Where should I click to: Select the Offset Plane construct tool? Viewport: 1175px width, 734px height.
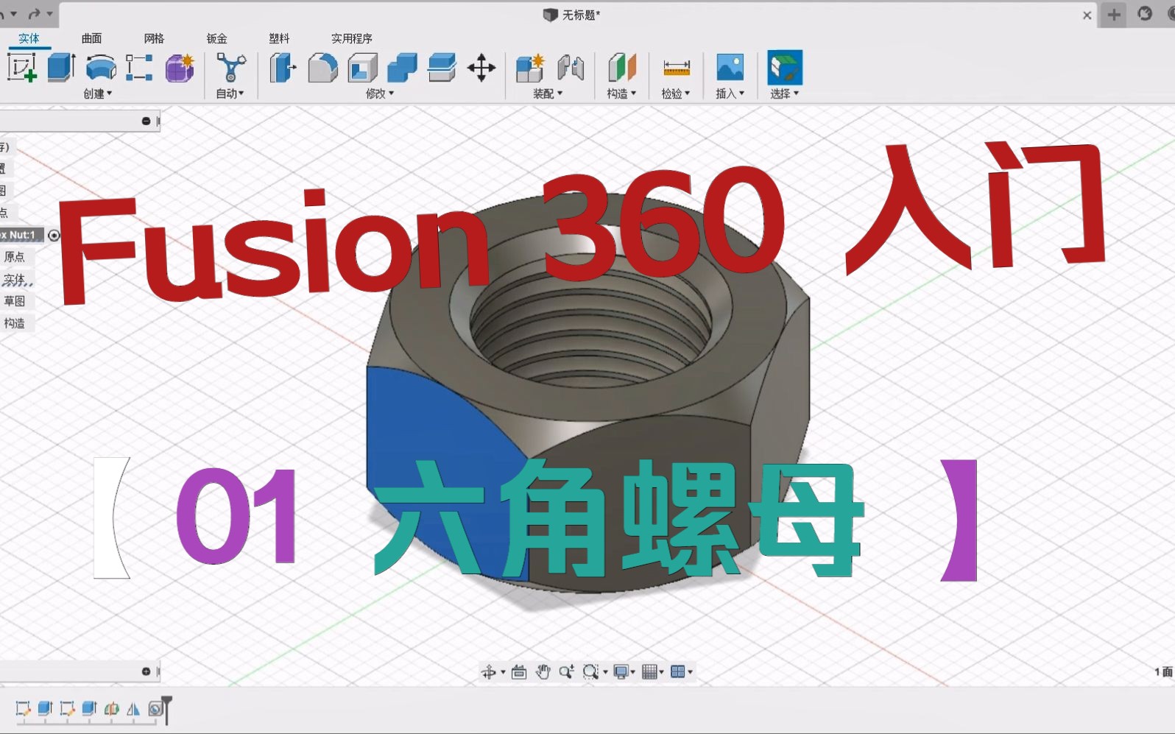(x=622, y=68)
